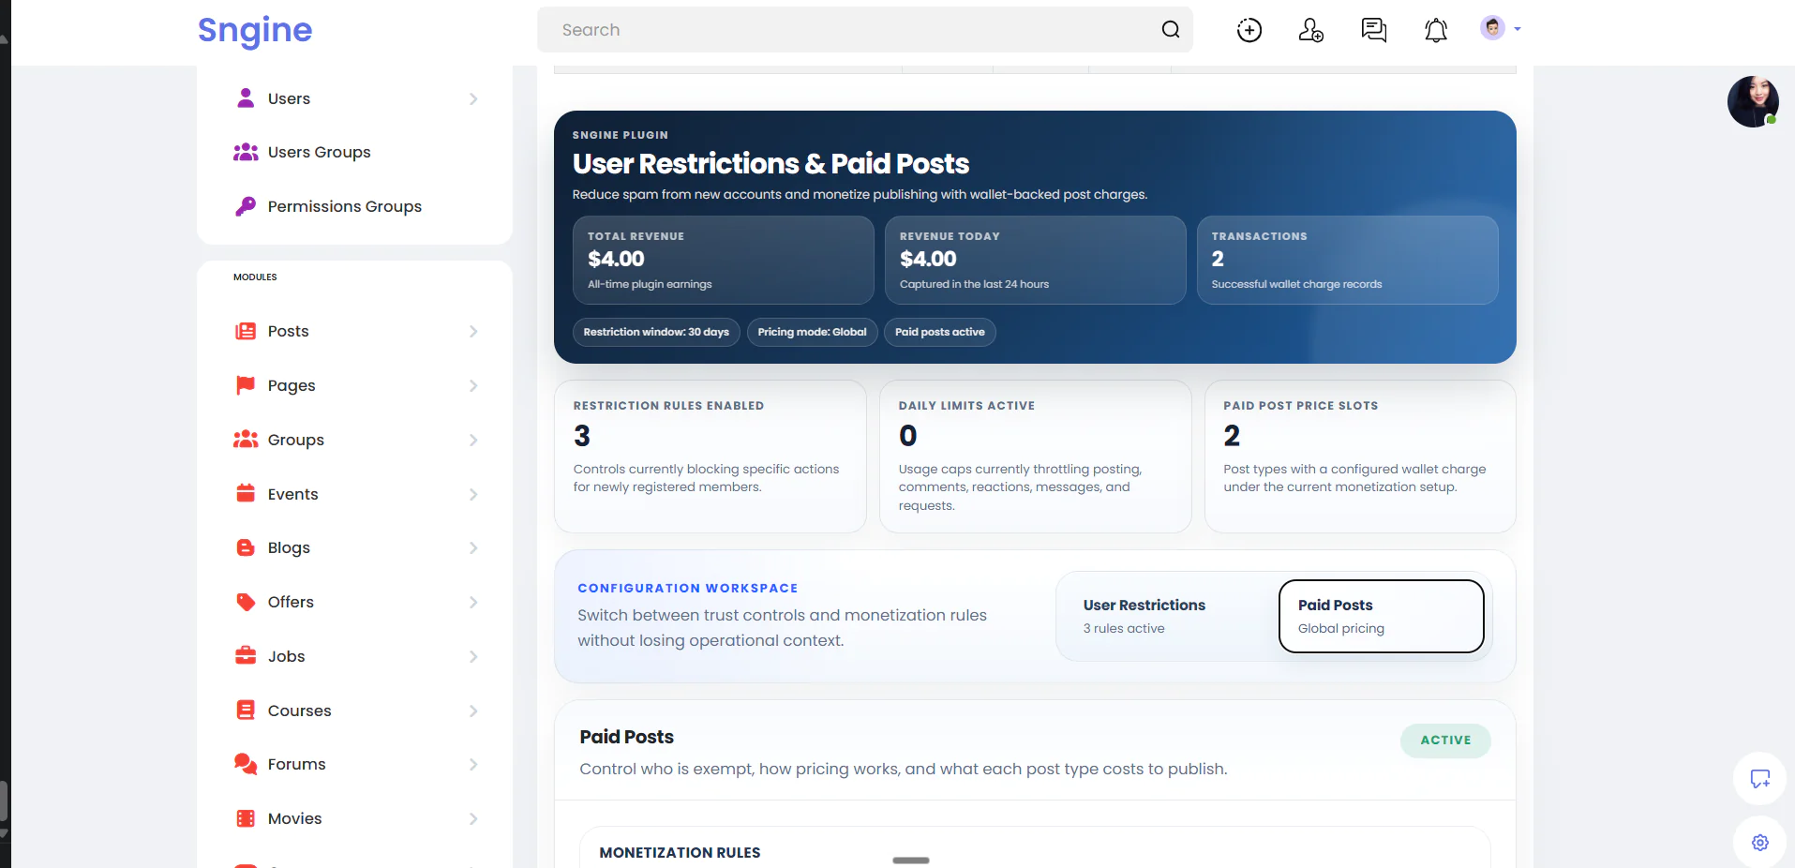Open the Movies menu label
Screen dimensions: 1795x868
pyautogui.click(x=295, y=818)
